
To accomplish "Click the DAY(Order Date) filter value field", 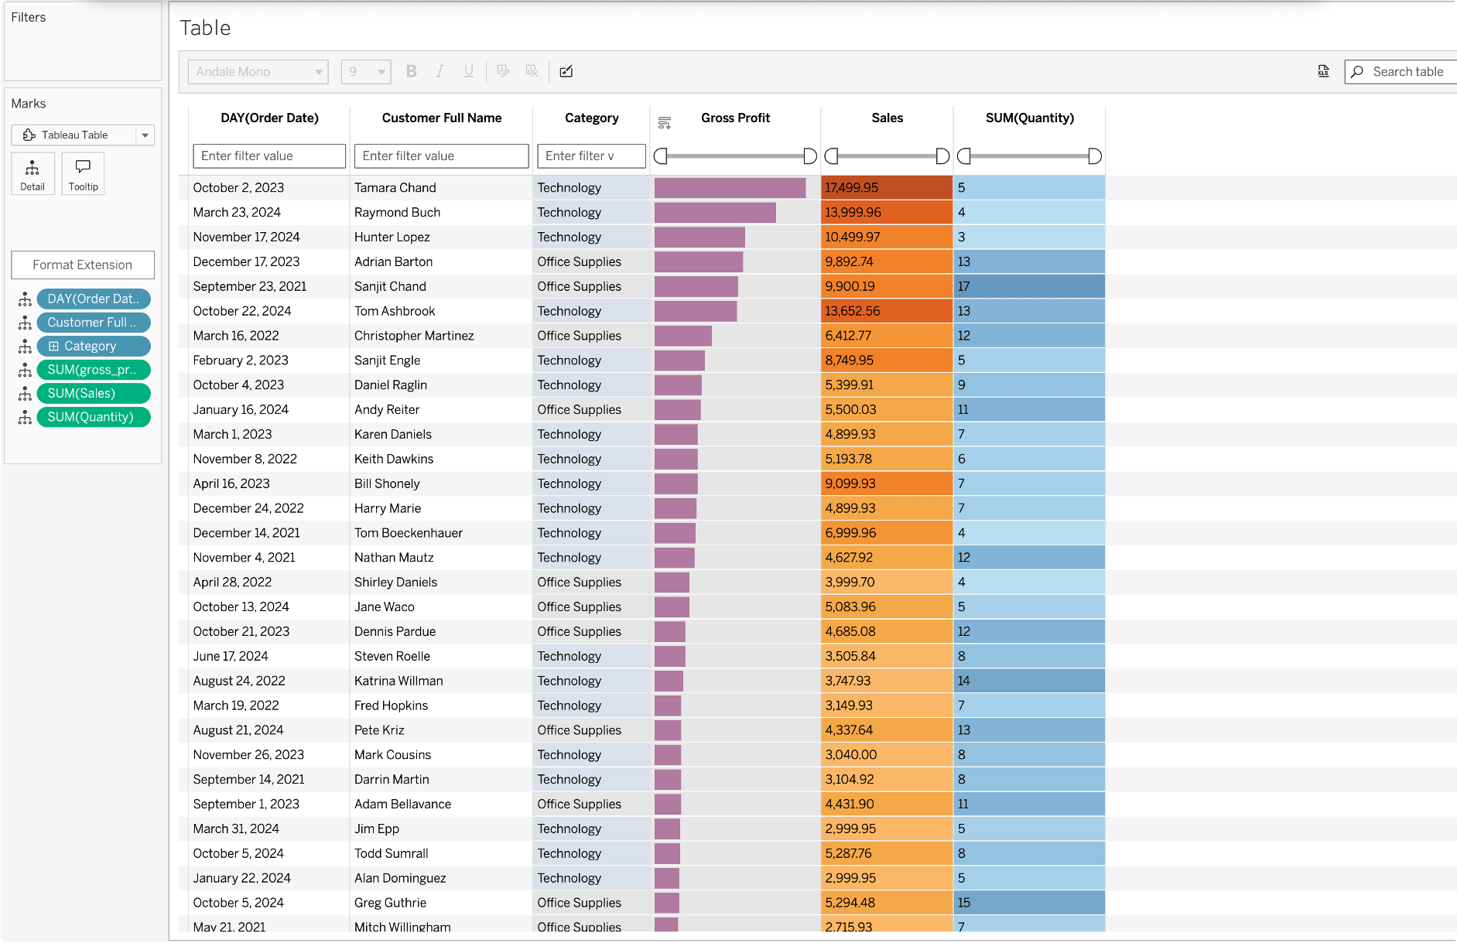I will [x=268, y=155].
